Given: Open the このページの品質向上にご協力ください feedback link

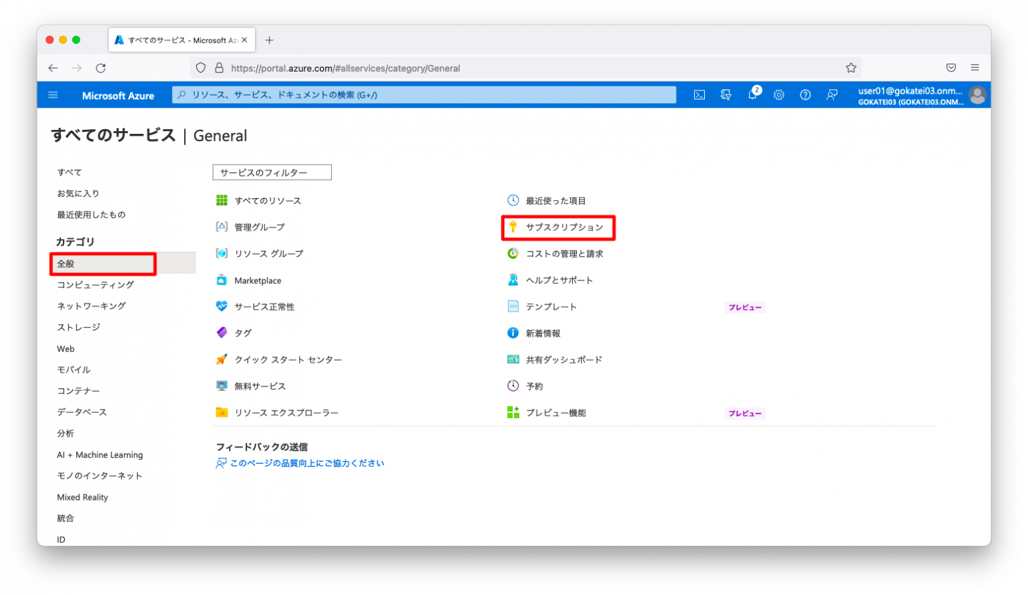Looking at the screenshot, I should 307,463.
